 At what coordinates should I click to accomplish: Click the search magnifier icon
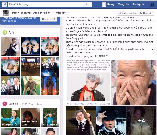[87, 4]
